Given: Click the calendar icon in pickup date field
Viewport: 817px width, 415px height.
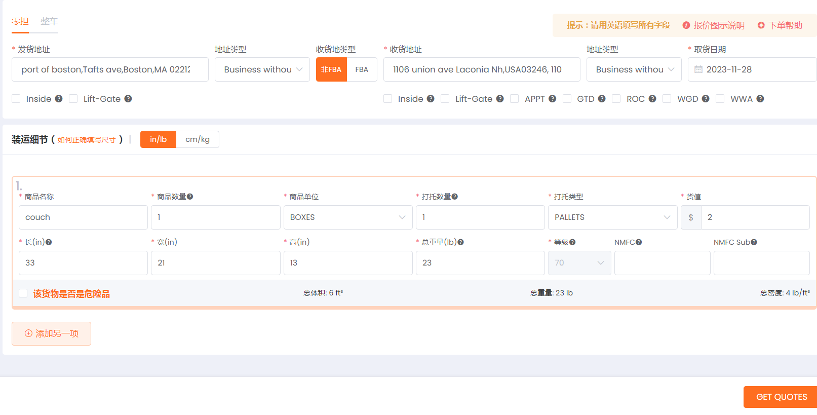Looking at the screenshot, I should coord(698,69).
